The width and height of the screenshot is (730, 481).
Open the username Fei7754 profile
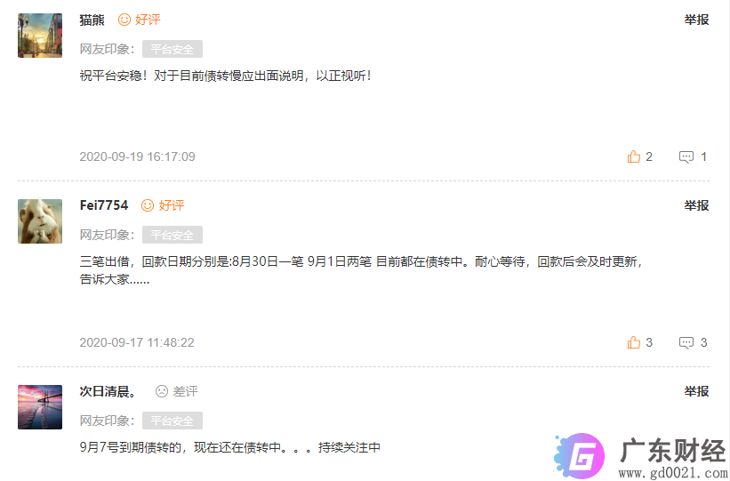104,205
